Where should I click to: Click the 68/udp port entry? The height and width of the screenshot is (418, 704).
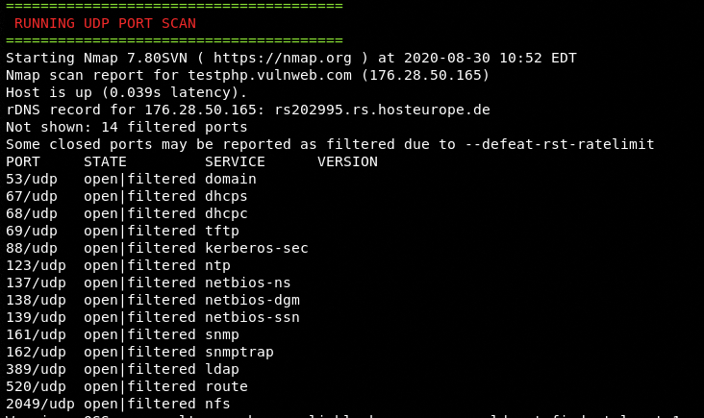click(x=32, y=213)
